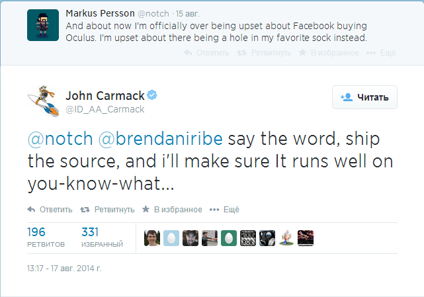Open the @brendaniribe mention link

click(162, 141)
